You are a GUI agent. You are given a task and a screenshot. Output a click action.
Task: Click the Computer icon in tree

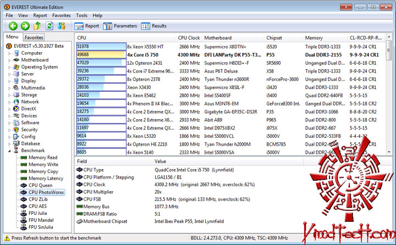tap(16, 53)
